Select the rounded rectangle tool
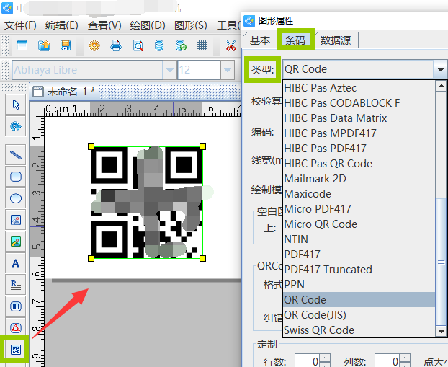 click(x=16, y=177)
